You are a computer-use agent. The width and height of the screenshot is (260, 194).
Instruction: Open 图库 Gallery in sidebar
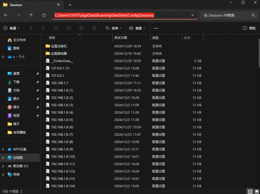tap(14, 48)
